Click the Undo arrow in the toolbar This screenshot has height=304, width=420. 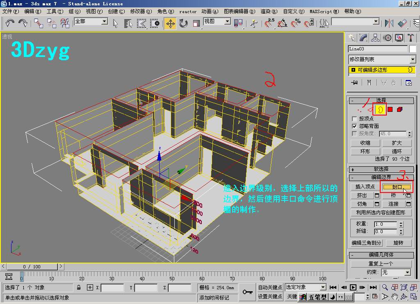(9, 23)
